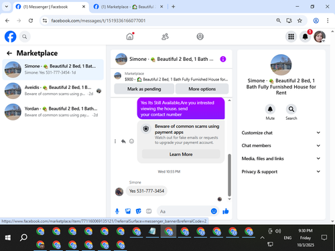Open the Groups icon in top nav

(200, 37)
